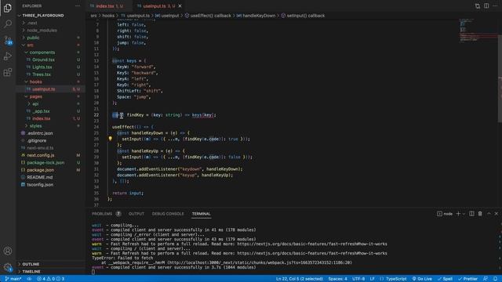Click Prettier formatter status item

[x=467, y=279]
